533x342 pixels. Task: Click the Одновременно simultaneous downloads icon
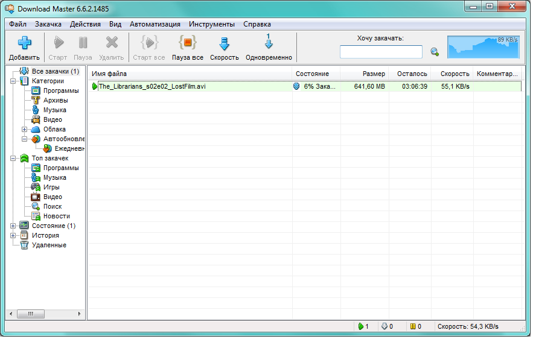tap(269, 43)
